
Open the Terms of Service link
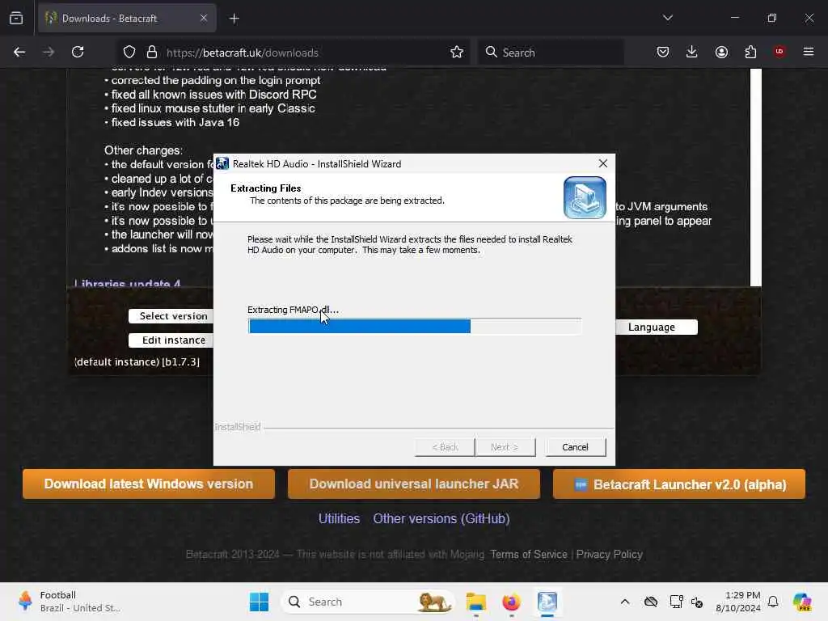[529, 555]
